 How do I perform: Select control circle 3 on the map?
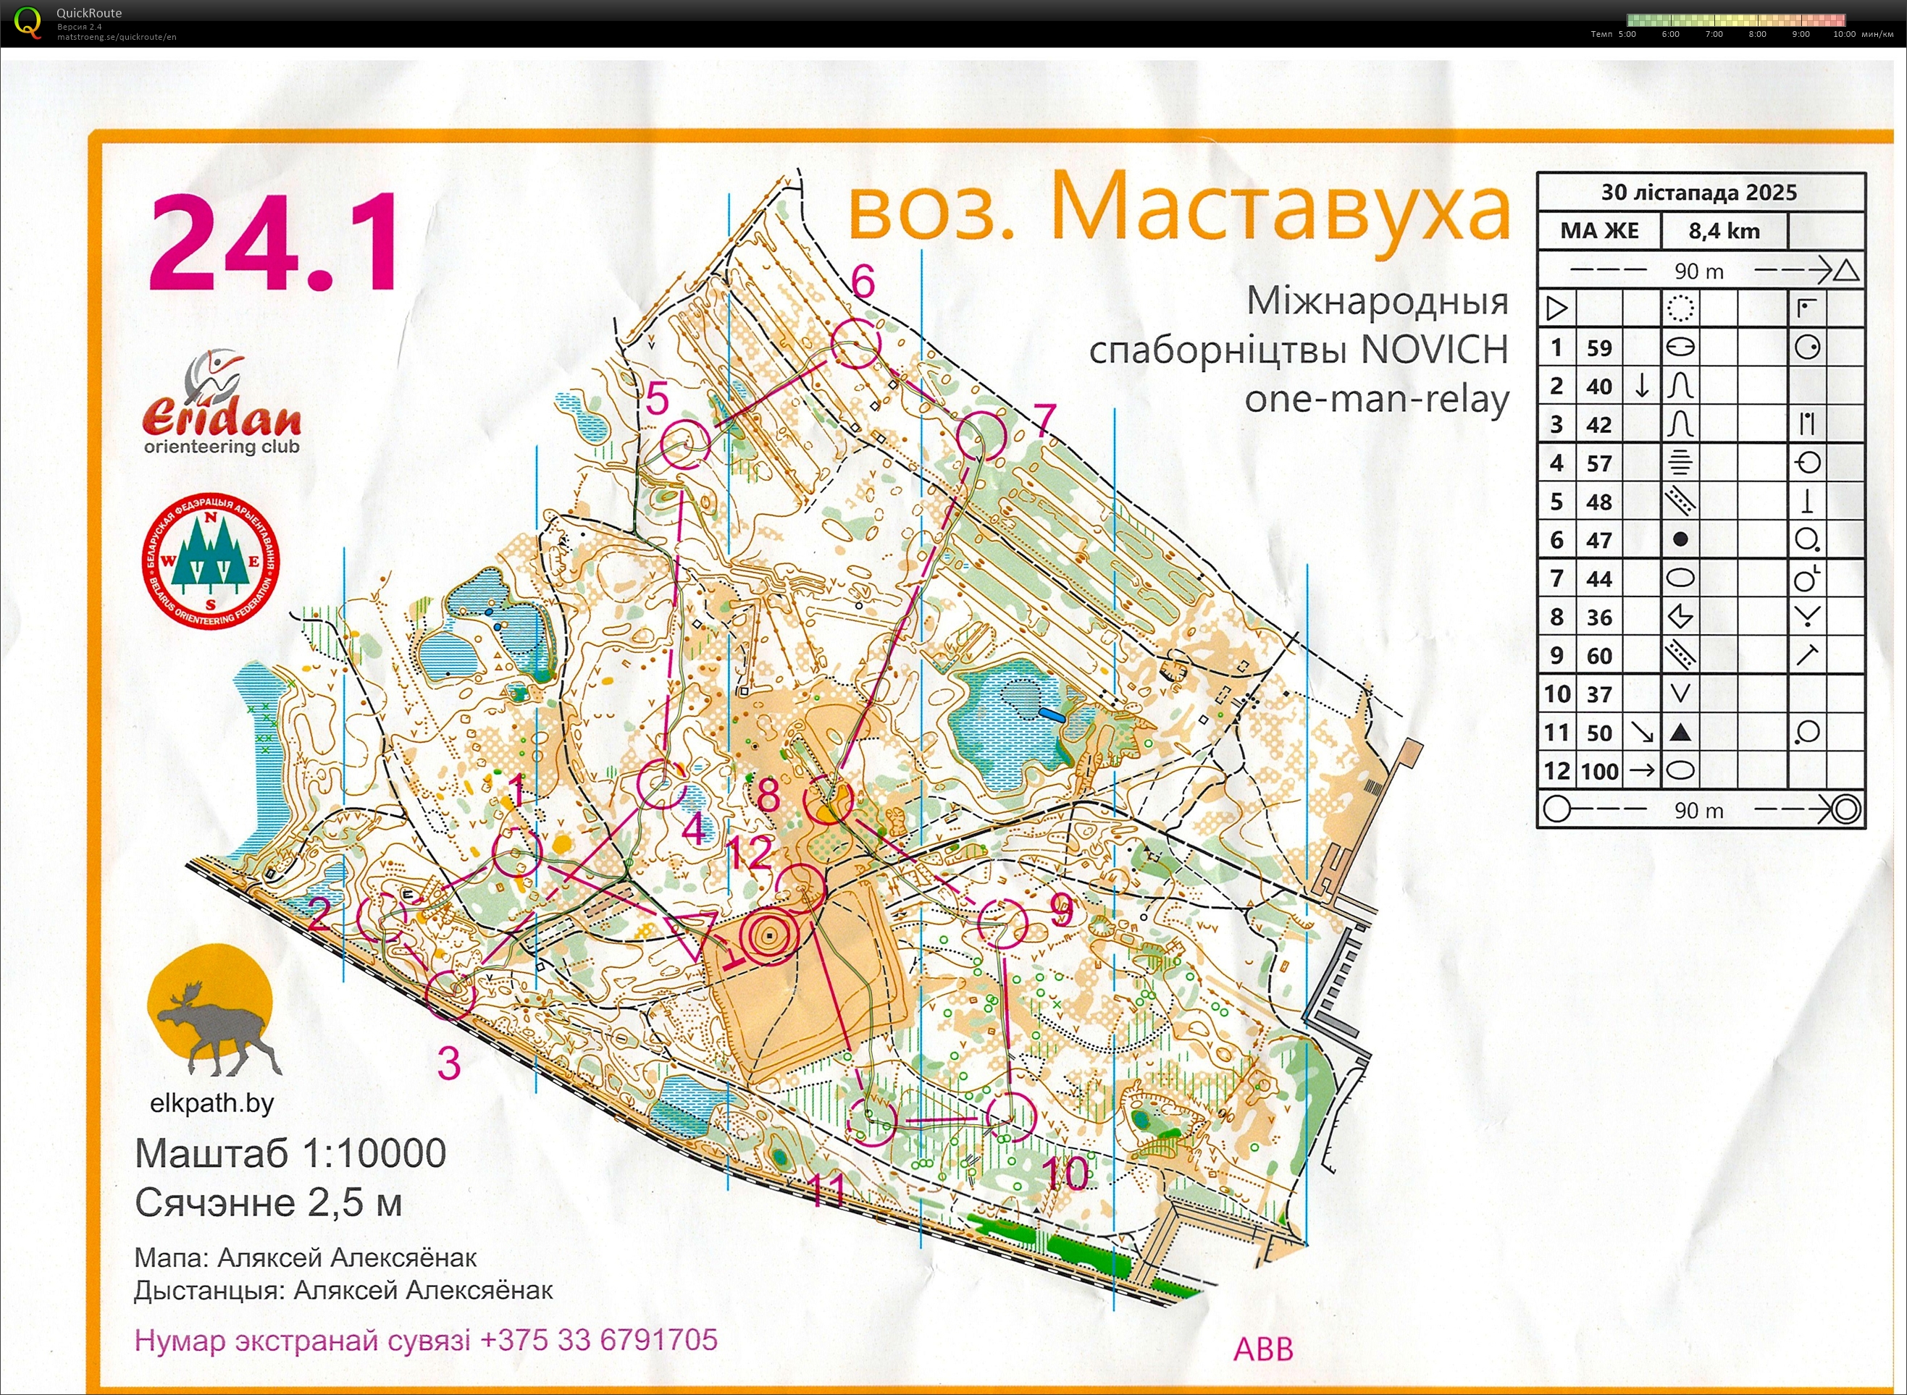(450, 995)
